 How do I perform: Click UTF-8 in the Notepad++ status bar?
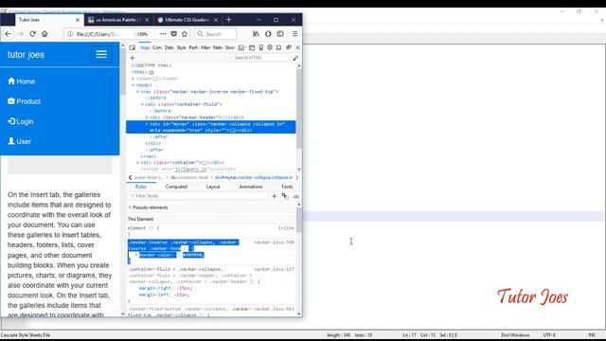(x=549, y=335)
